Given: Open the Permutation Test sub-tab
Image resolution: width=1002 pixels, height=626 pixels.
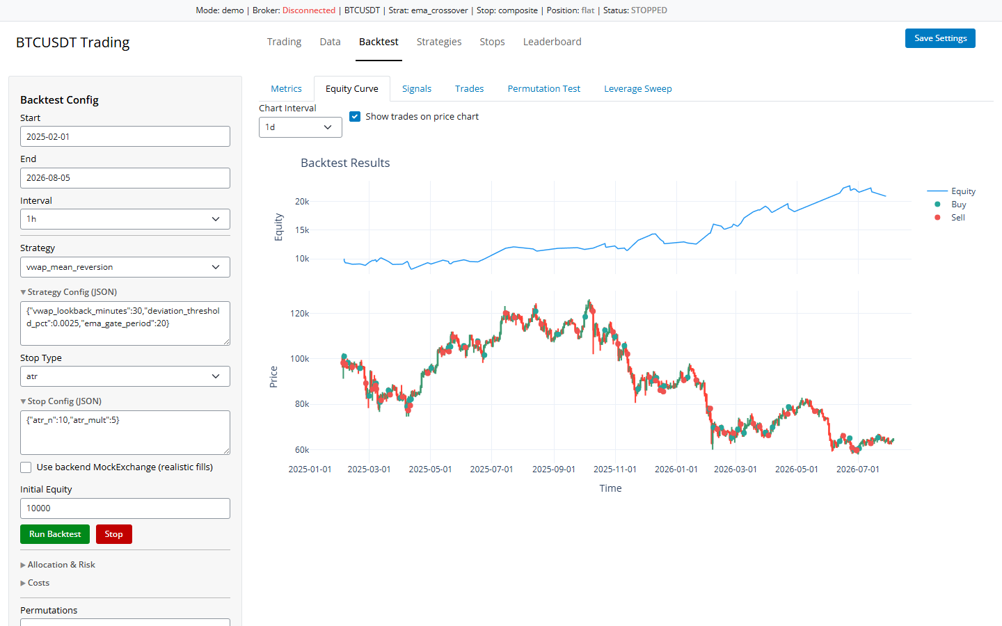Looking at the screenshot, I should (544, 89).
